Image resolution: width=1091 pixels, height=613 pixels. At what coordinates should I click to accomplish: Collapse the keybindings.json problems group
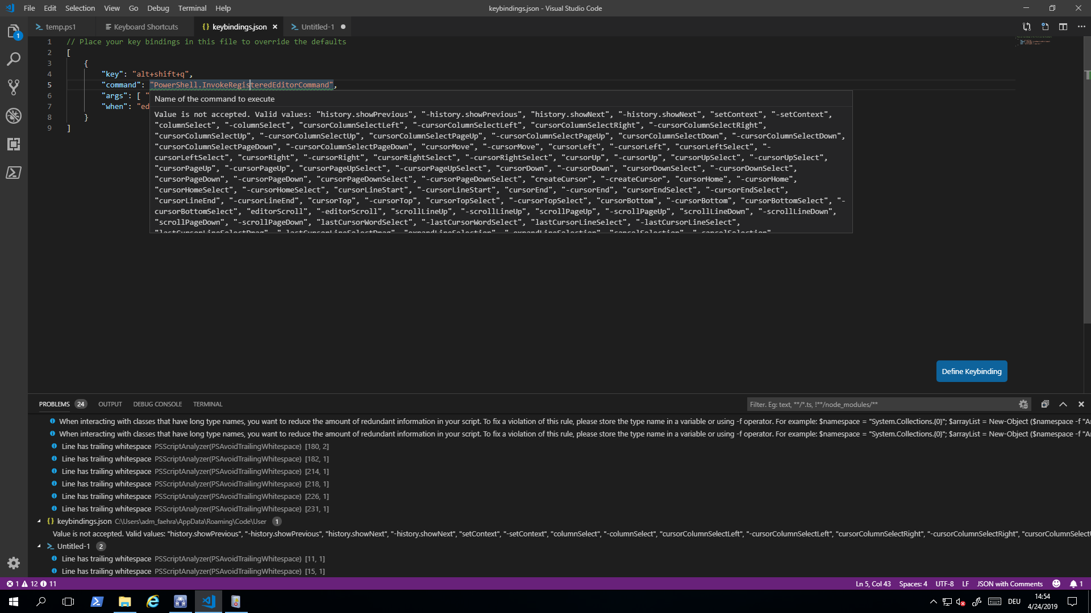coord(39,521)
